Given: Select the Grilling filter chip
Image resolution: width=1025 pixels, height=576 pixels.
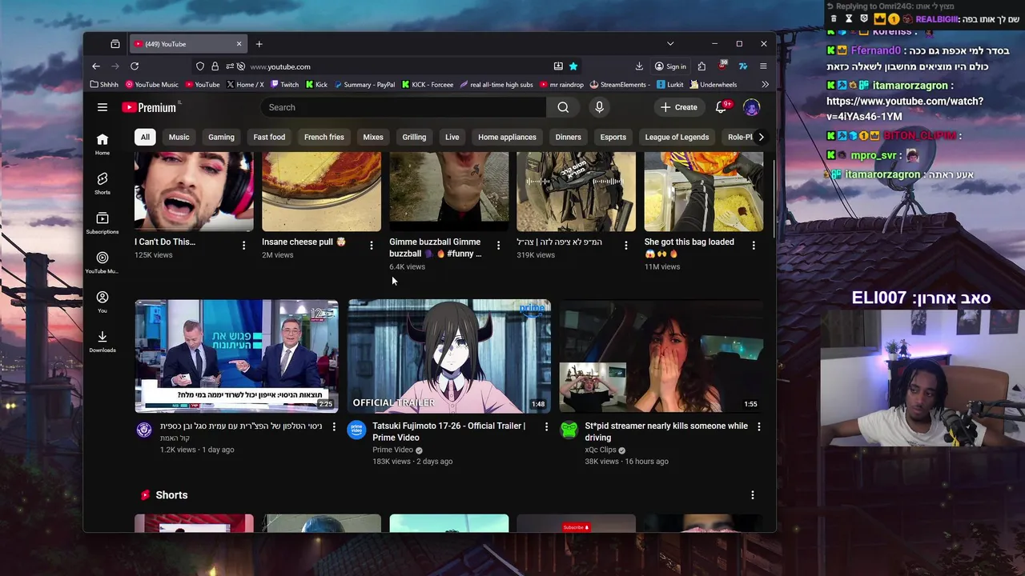Looking at the screenshot, I should click(414, 137).
